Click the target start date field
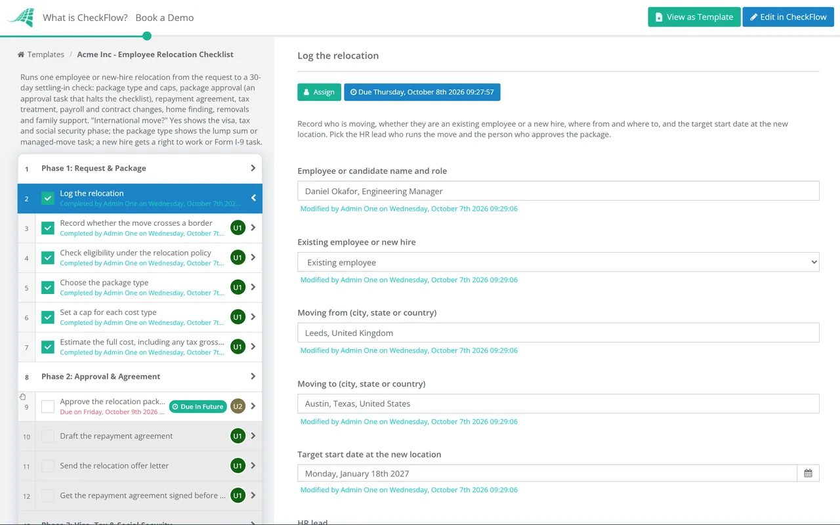Screen dimensions: 840x525 click(x=547, y=473)
